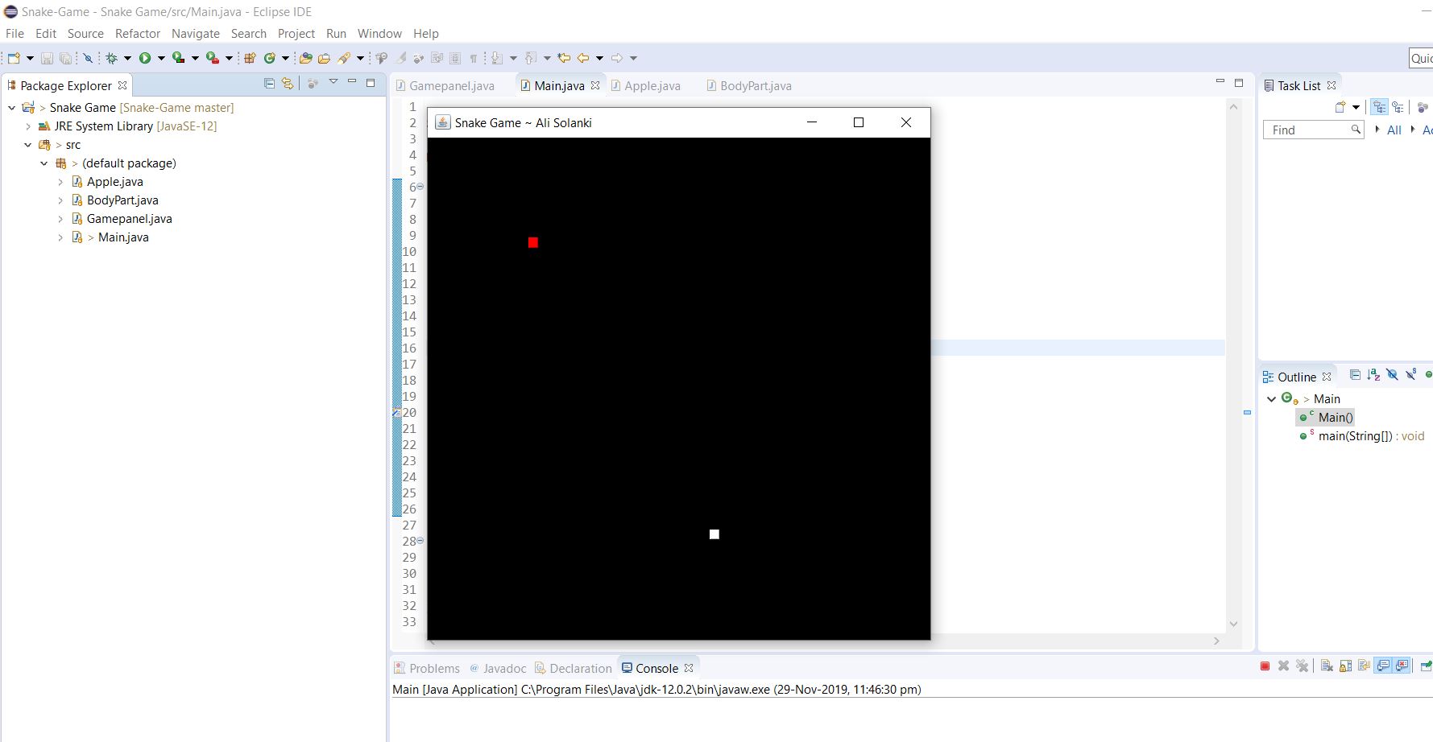Toggle Link with Editor in Package Explorer
This screenshot has width=1433, height=742.
[288, 84]
